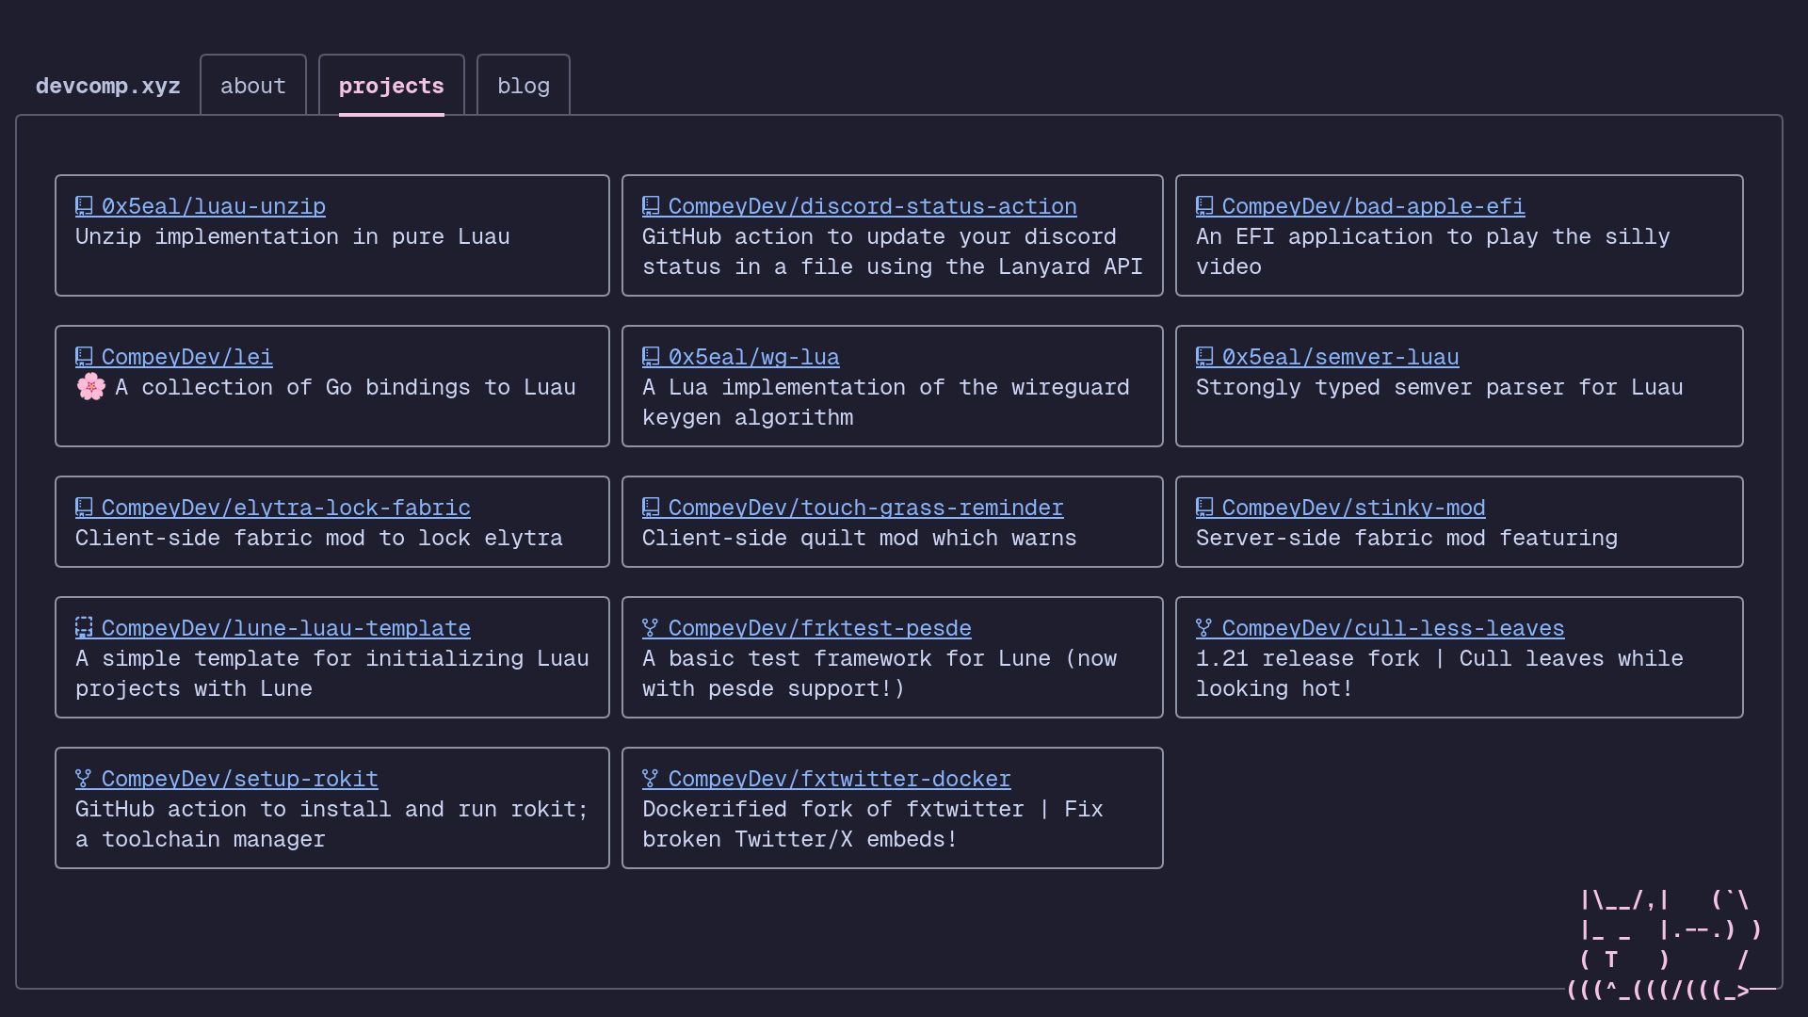Click text "A collection of Go bindings to Luau"
Screen dimensions: 1808x1017
click(346, 387)
